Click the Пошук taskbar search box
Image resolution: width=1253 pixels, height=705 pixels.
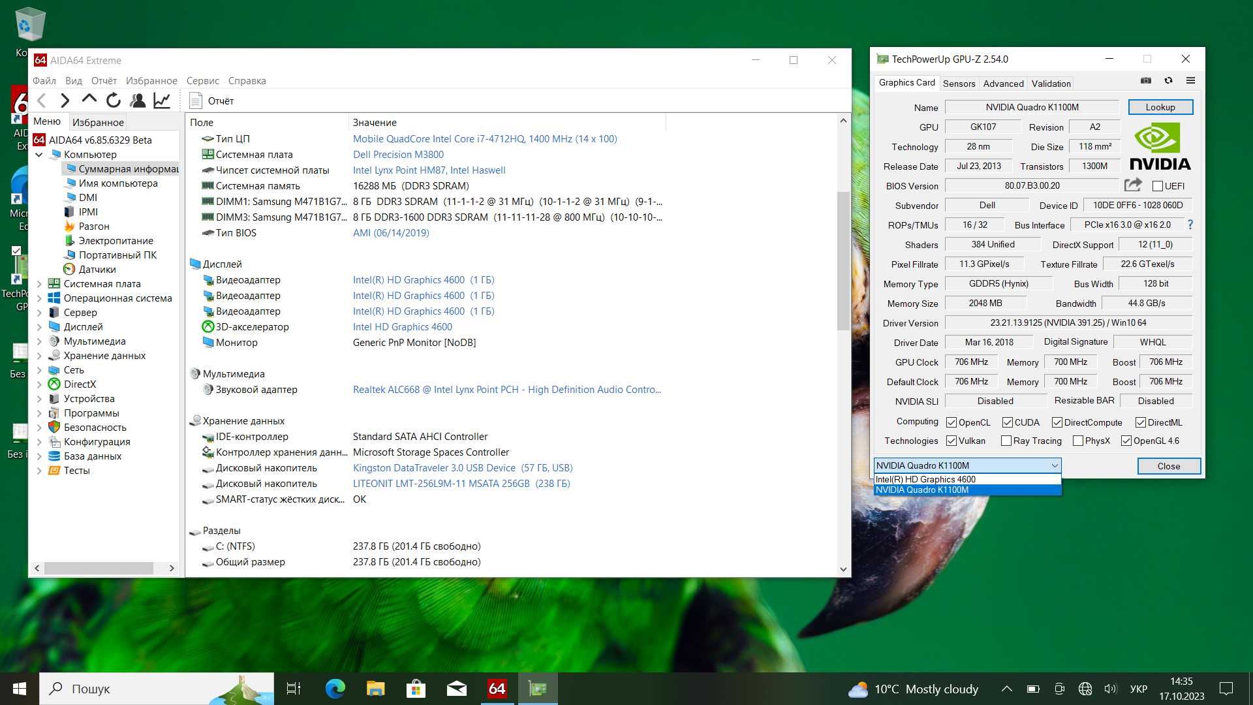[157, 689]
